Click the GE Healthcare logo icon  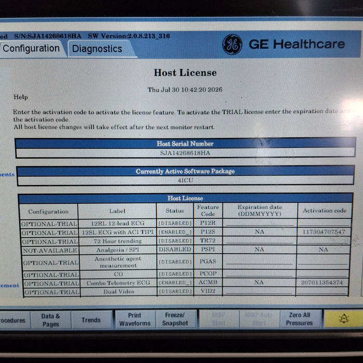[232, 44]
